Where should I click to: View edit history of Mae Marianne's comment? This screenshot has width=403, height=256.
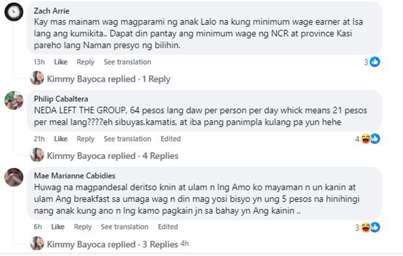[x=168, y=227]
